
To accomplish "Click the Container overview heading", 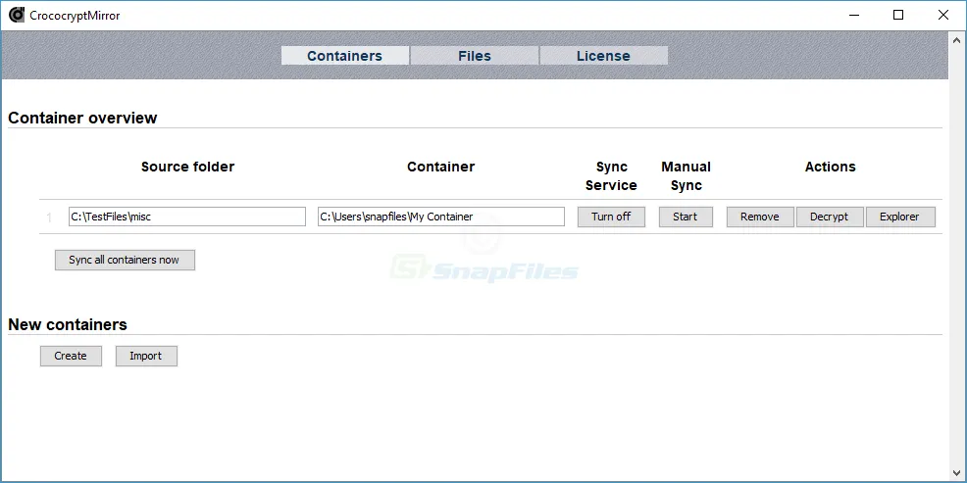I will coord(82,118).
